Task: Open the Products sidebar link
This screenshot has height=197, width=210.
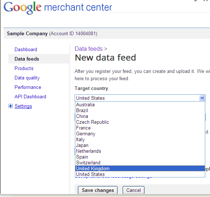Action: point(24,68)
